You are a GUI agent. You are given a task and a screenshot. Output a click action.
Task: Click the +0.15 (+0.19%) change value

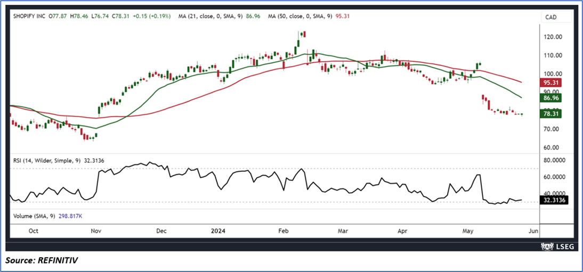point(152,17)
